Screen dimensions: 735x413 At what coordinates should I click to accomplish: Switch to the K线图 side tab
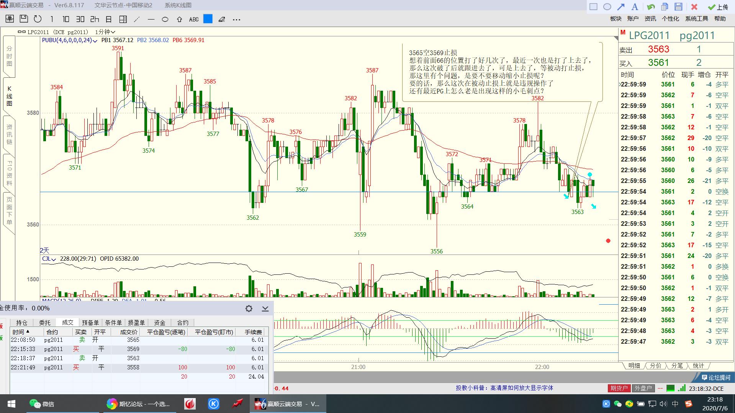pyautogui.click(x=9, y=96)
